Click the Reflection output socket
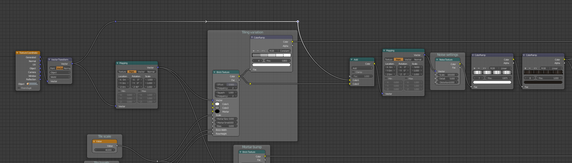This screenshot has width=572, height=163. [40, 79]
